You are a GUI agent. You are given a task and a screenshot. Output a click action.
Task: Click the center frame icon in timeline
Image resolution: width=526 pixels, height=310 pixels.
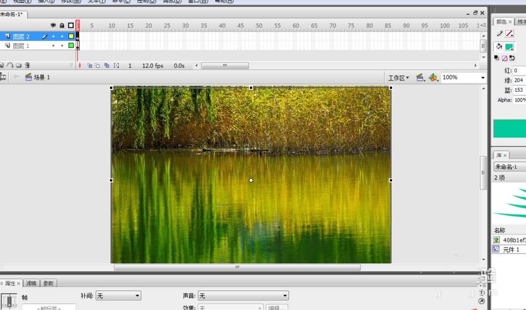(80, 66)
